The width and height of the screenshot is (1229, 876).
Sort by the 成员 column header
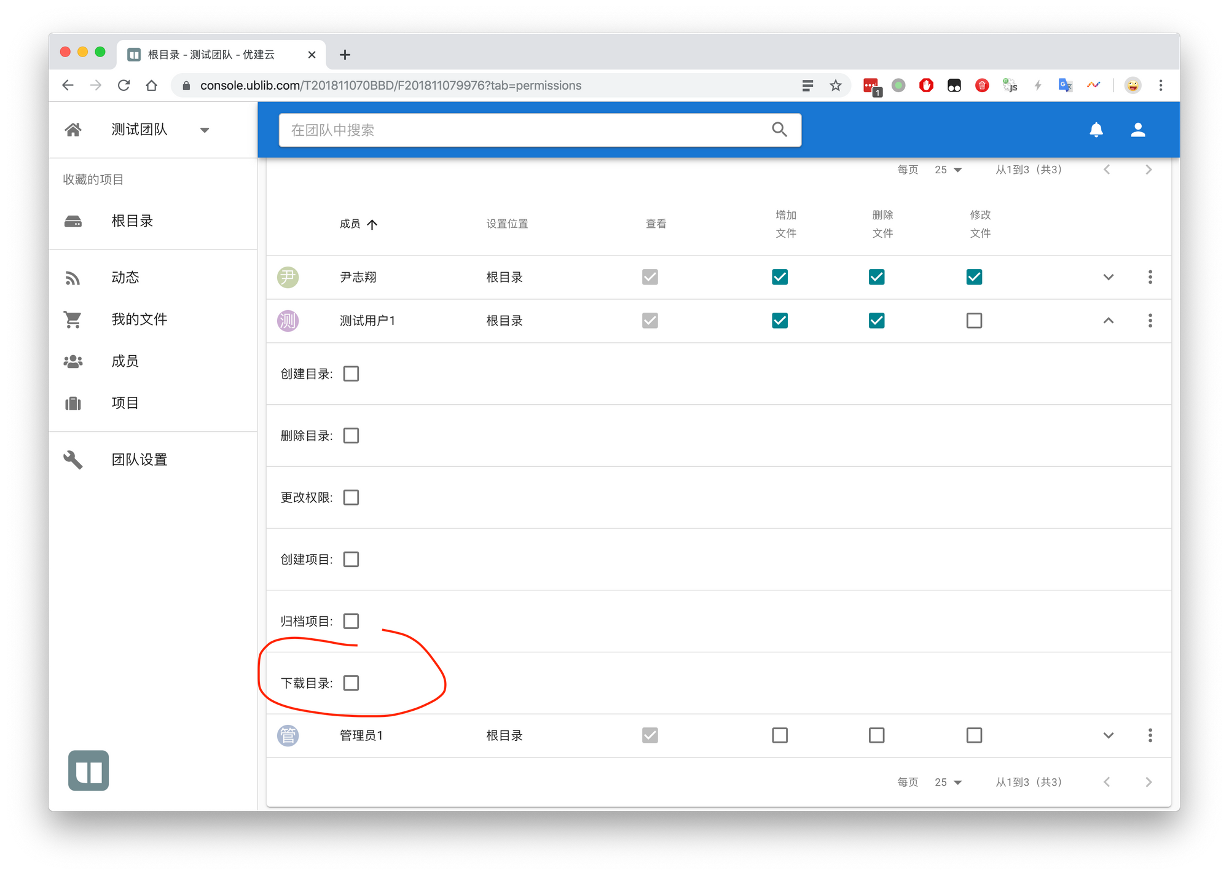pyautogui.click(x=351, y=224)
